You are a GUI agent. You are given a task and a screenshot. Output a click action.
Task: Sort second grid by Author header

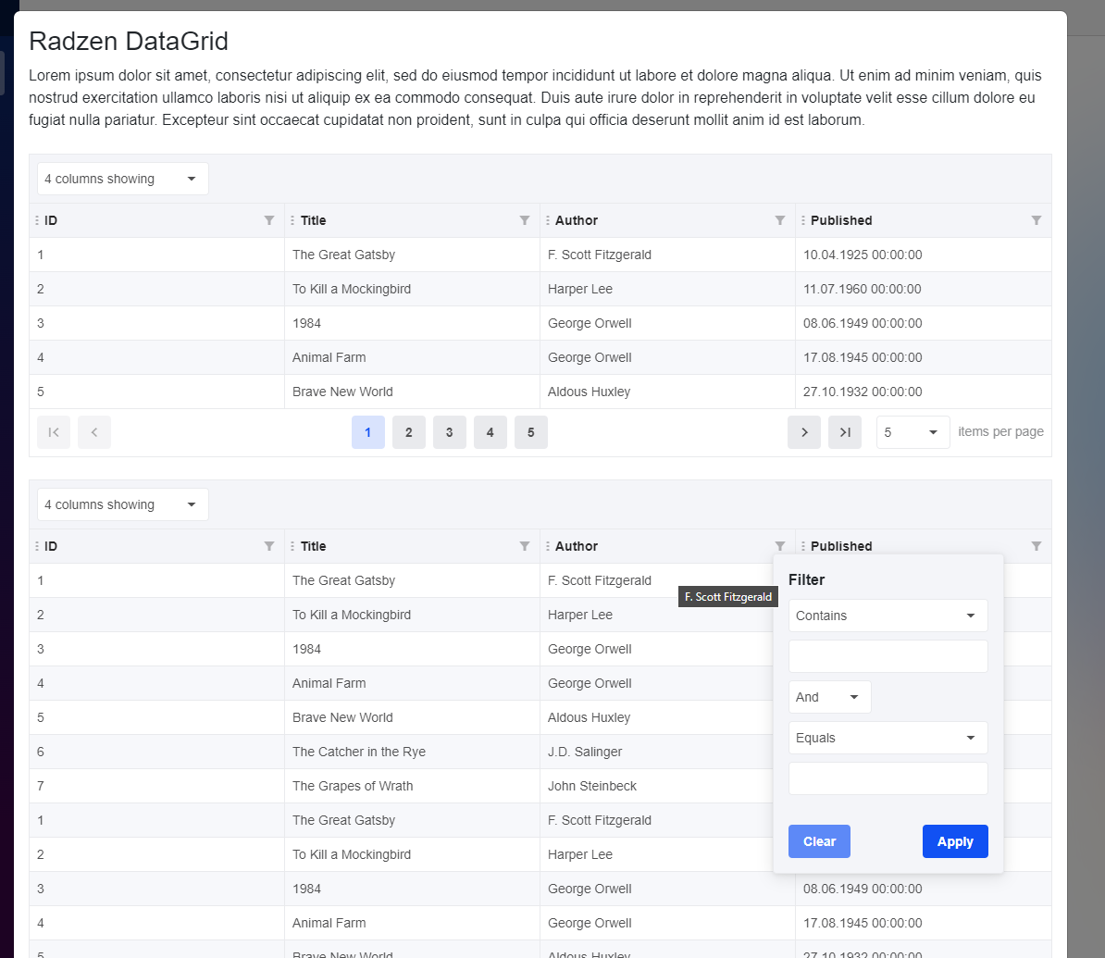(x=577, y=546)
